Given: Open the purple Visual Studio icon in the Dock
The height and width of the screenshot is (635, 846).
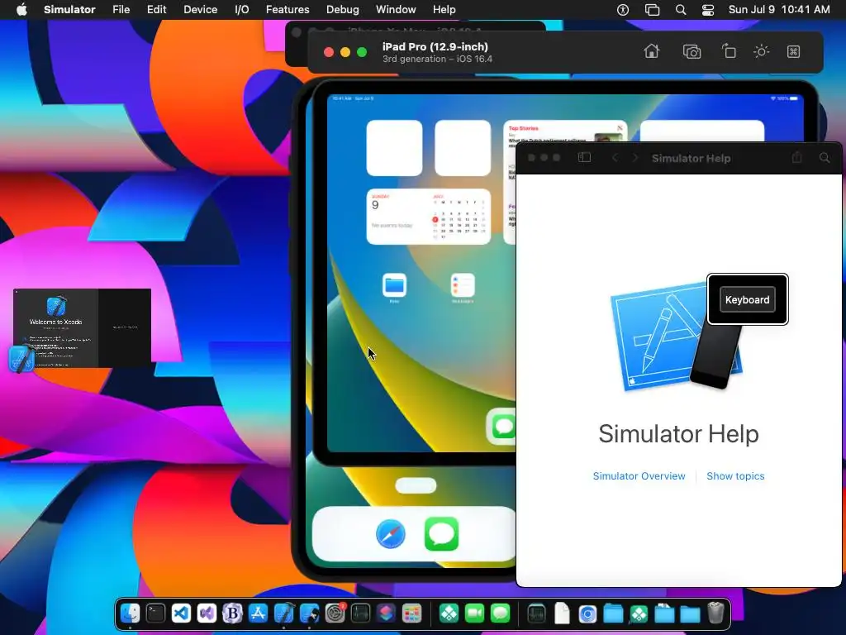Looking at the screenshot, I should coord(207,614).
